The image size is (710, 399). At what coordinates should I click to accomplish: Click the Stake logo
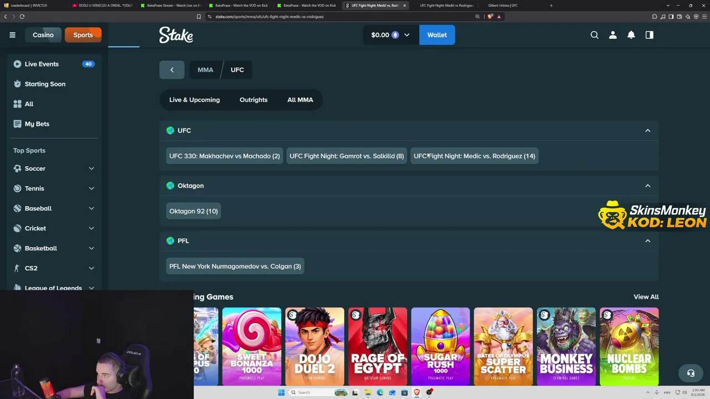pos(176,35)
